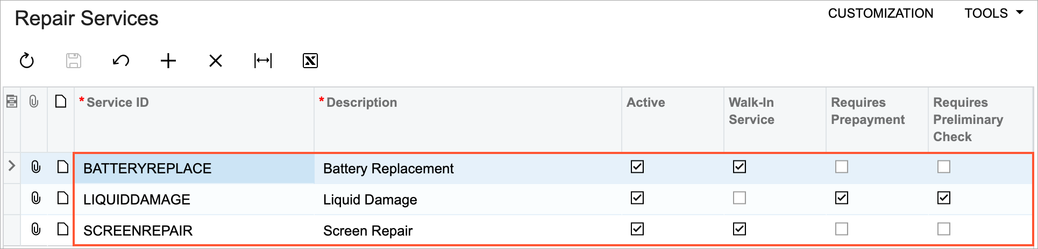This screenshot has height=249, width=1038.
Task: Check Requires Prepayment for Screen Repair
Action: (842, 229)
